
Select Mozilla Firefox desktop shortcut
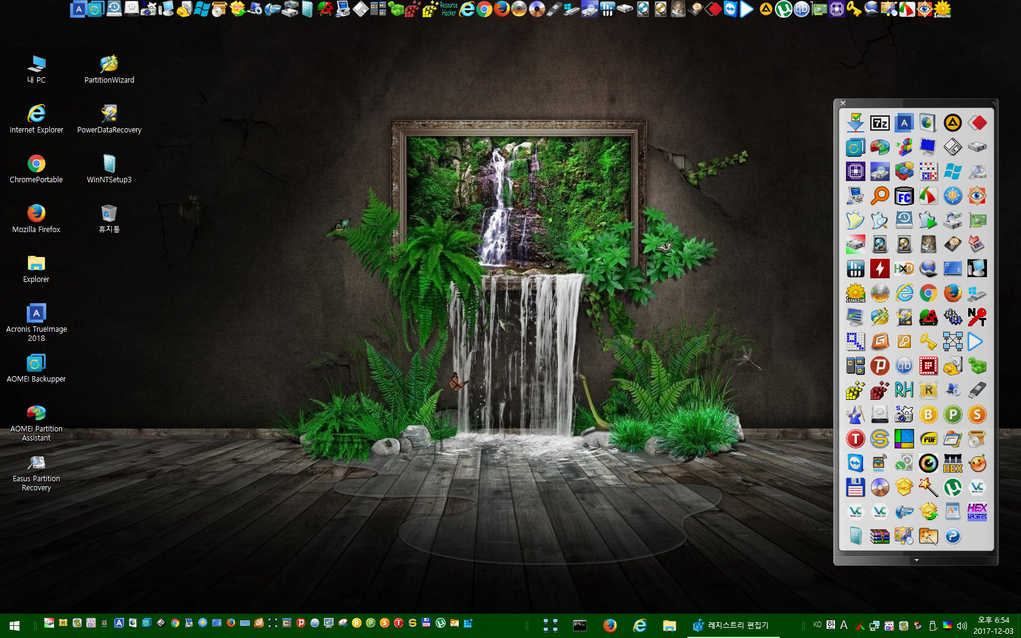coord(36,219)
